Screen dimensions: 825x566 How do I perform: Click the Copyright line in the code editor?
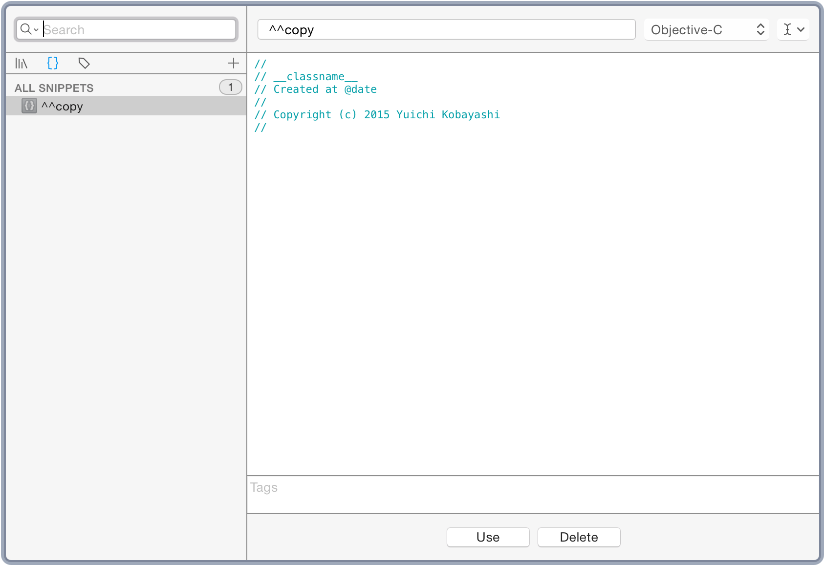pyautogui.click(x=386, y=115)
